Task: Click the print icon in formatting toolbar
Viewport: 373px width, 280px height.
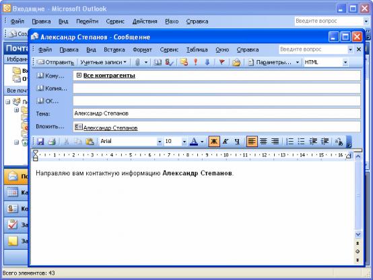Action: [52, 141]
